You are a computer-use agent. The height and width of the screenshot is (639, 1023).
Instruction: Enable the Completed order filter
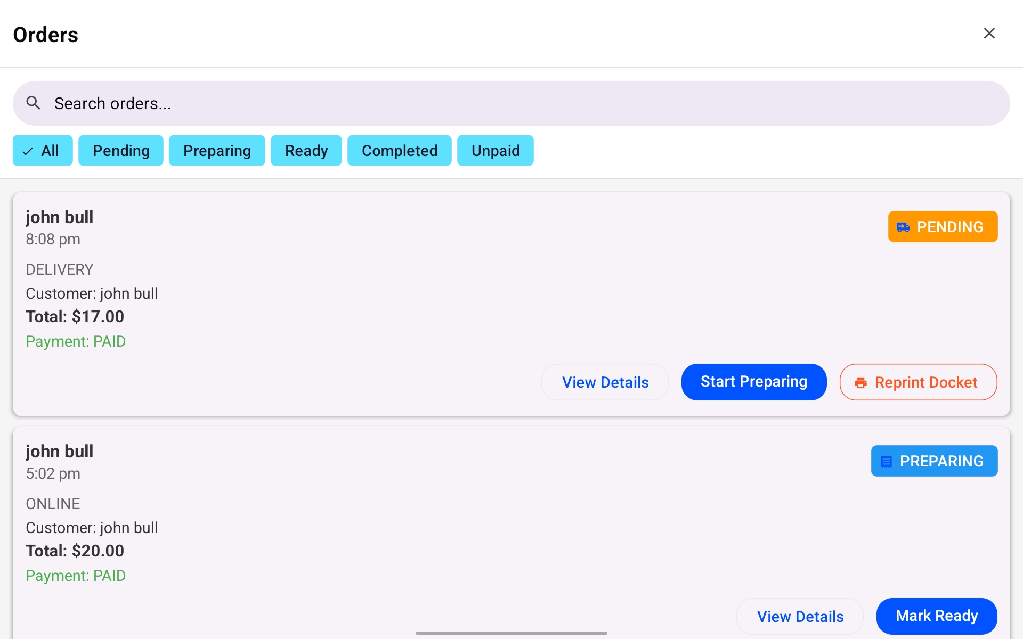[x=399, y=151]
